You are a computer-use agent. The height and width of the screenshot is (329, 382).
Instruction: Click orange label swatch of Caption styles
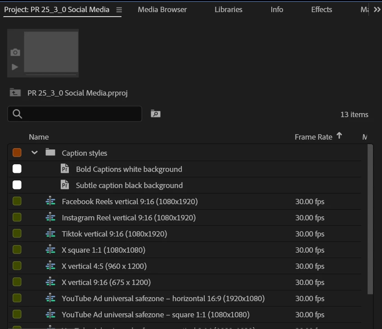coord(17,153)
